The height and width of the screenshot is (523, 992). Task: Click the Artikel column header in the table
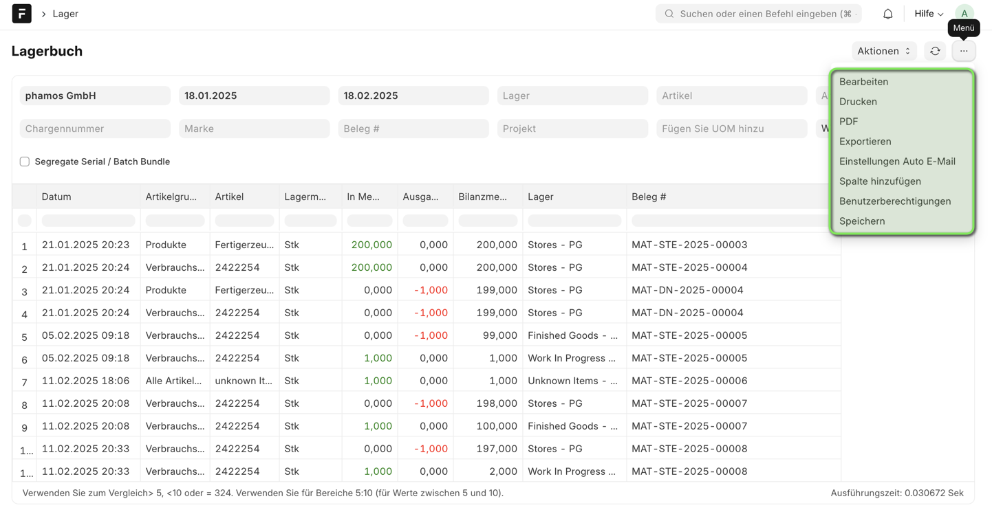[x=244, y=197]
